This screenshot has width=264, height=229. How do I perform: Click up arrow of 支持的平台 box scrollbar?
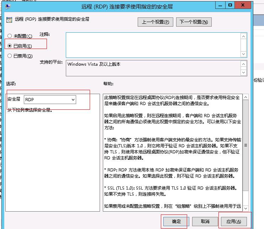click(244, 64)
